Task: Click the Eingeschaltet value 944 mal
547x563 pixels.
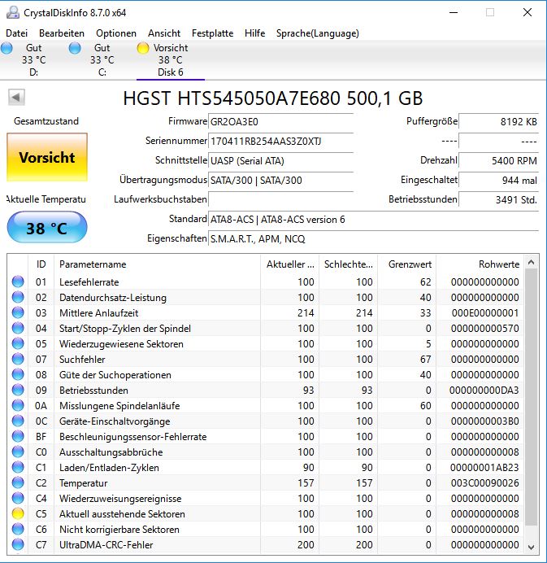Action: click(498, 181)
